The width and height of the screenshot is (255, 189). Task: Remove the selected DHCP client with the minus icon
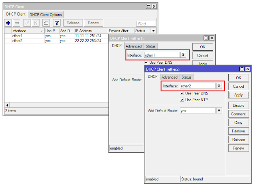pyautogui.click(x=17, y=23)
